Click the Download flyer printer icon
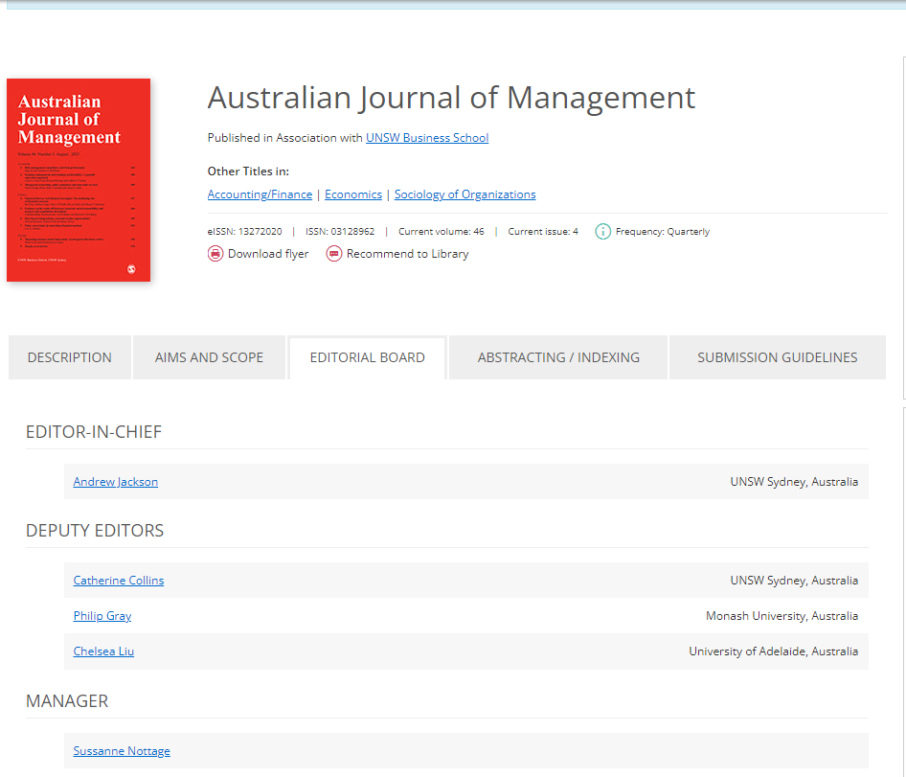Image resolution: width=906 pixels, height=777 pixels. tap(215, 254)
